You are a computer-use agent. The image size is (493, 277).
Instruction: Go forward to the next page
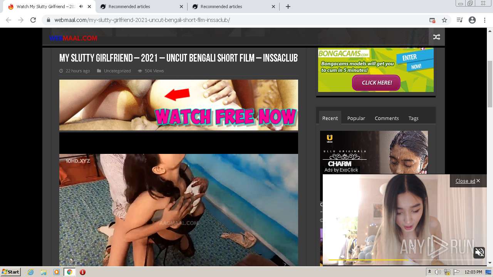[21, 20]
